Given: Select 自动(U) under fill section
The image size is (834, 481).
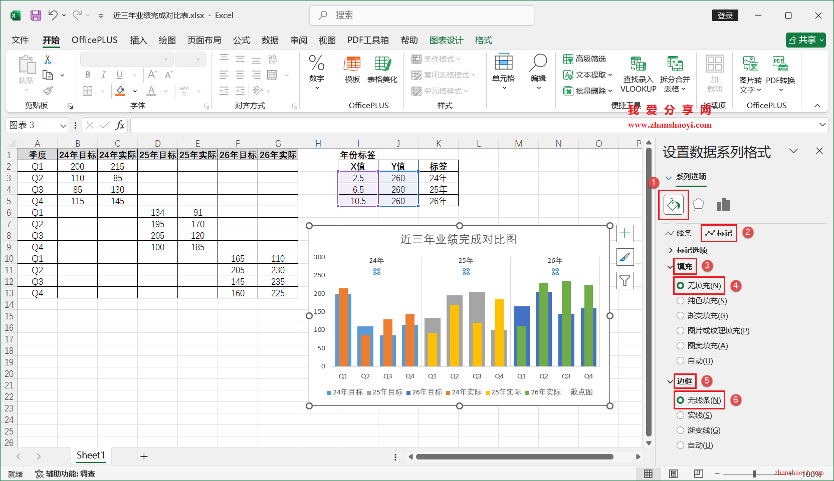Looking at the screenshot, I should [x=695, y=361].
